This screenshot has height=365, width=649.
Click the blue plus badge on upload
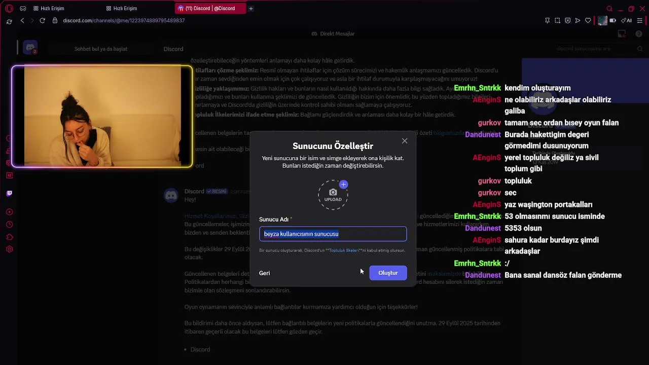coord(343,185)
